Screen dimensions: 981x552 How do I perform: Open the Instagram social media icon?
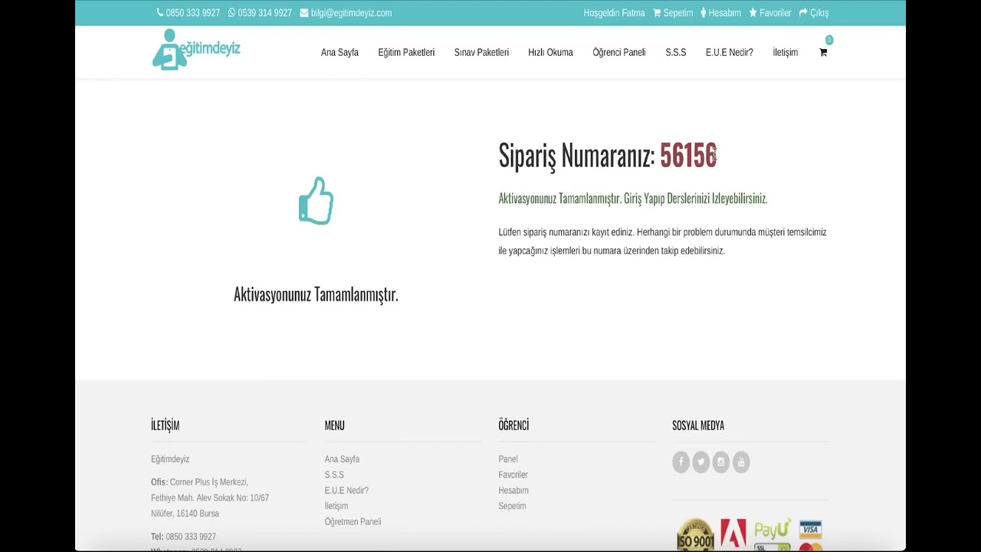tap(720, 462)
